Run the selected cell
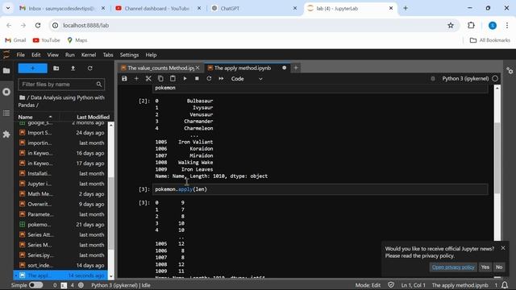This screenshot has width=516, height=290. click(185, 79)
